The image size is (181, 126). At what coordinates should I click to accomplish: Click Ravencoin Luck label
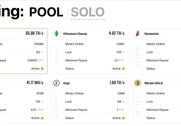click(150, 52)
